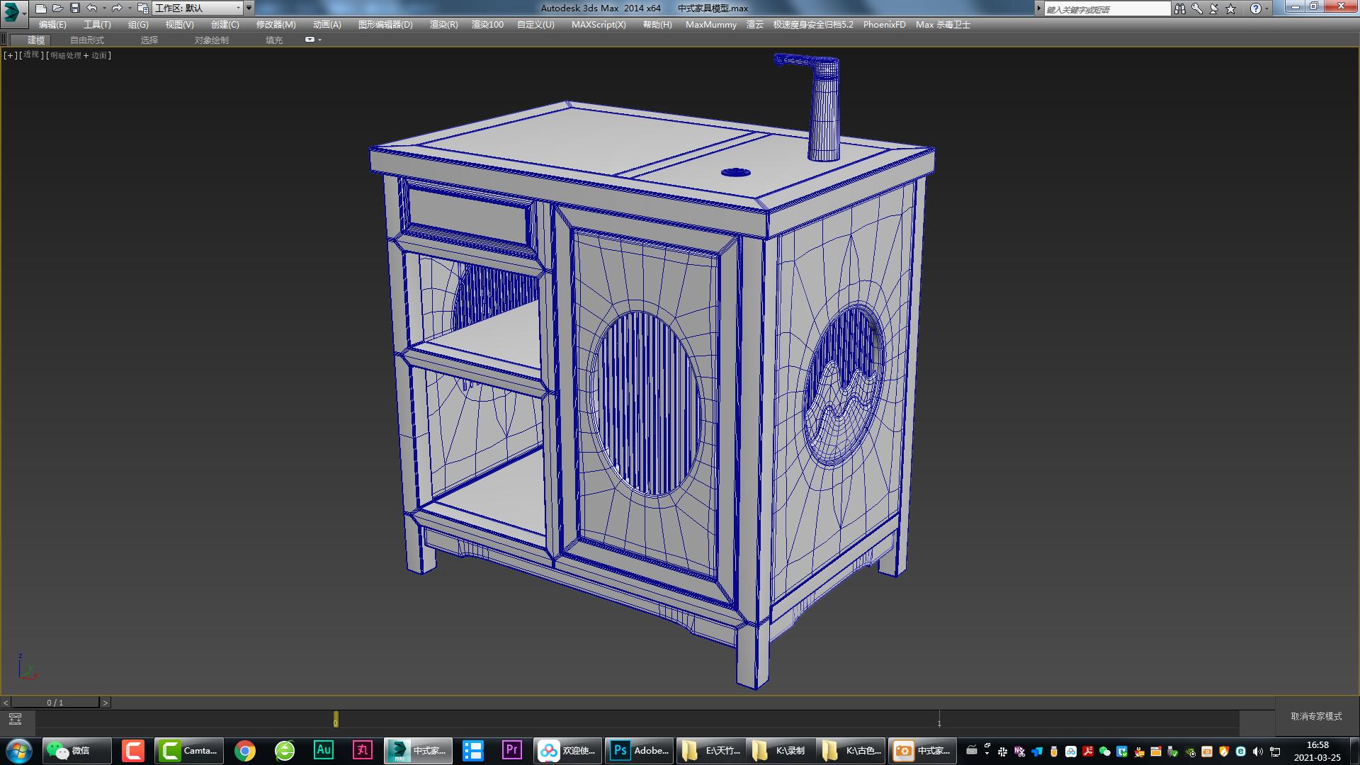Click the viewport shading label 明暗处理+边面
The width and height of the screenshot is (1360, 765).
point(76,55)
